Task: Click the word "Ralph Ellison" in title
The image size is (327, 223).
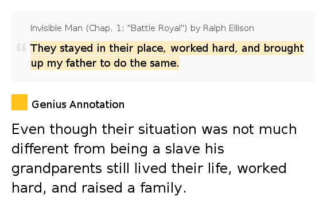Action: click(228, 28)
